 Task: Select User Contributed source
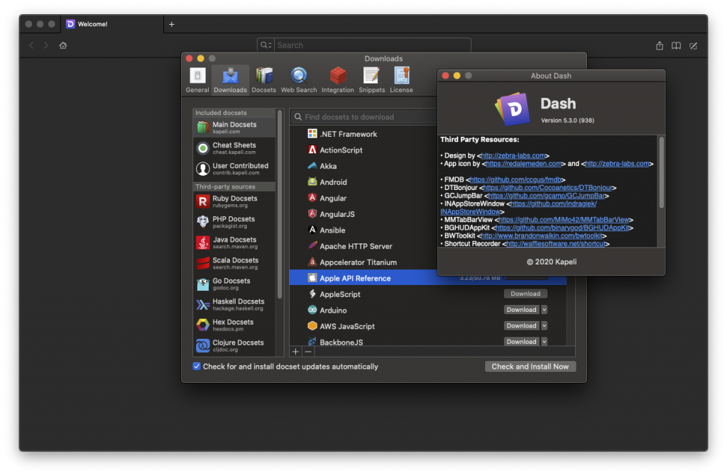[234, 169]
